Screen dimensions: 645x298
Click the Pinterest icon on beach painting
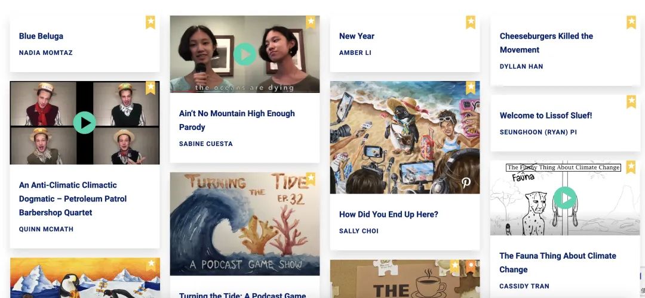tap(466, 182)
